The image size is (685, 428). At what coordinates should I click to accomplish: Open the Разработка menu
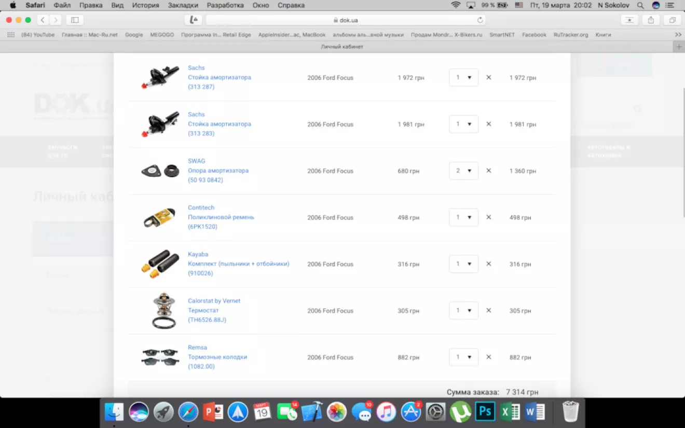[x=225, y=5]
